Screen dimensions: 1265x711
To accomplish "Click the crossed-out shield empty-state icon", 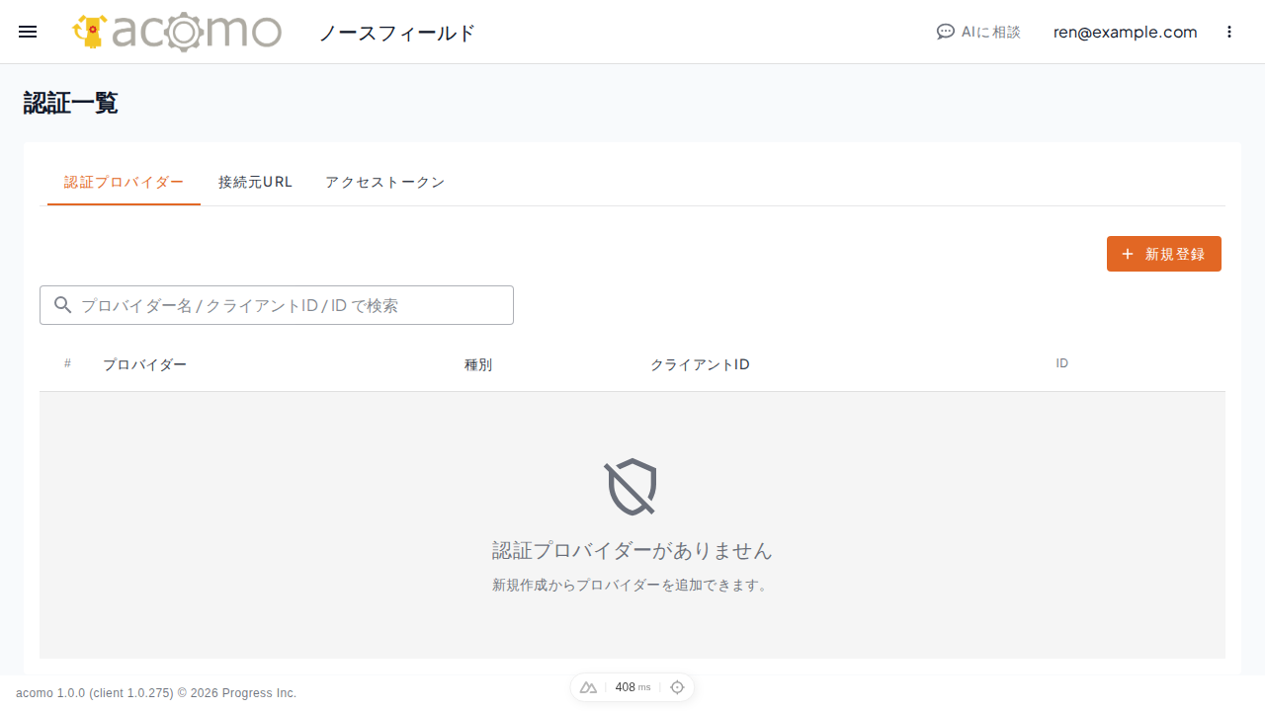I will tap(631, 487).
